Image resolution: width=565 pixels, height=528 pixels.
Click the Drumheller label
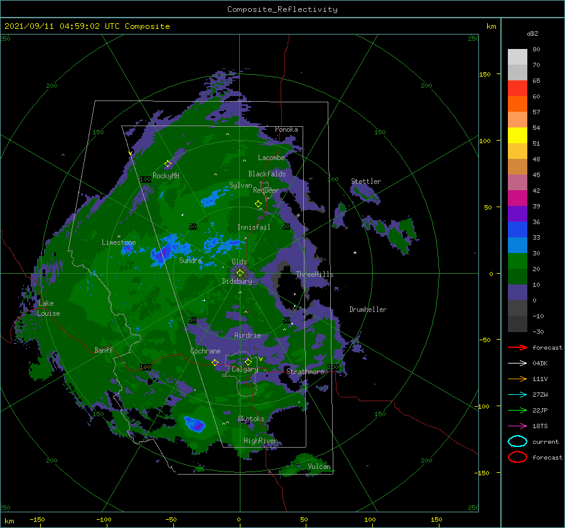click(x=368, y=310)
